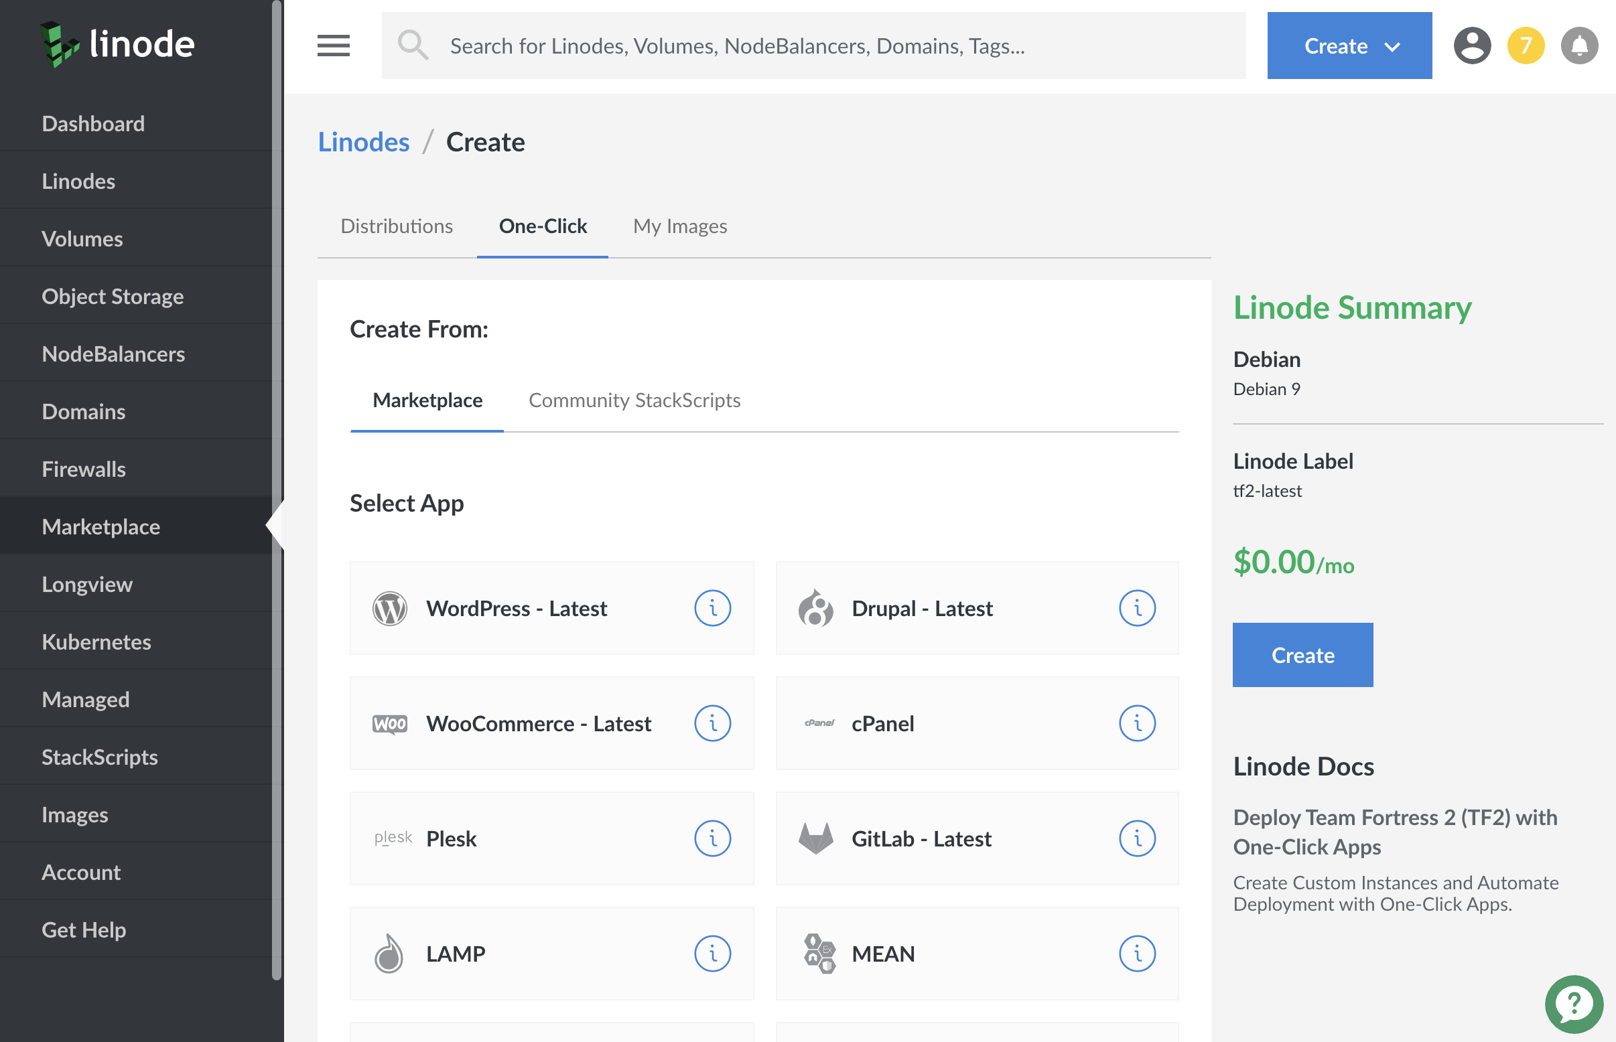Image resolution: width=1616 pixels, height=1042 pixels.
Task: Switch to Community StackScripts tab
Action: click(634, 400)
